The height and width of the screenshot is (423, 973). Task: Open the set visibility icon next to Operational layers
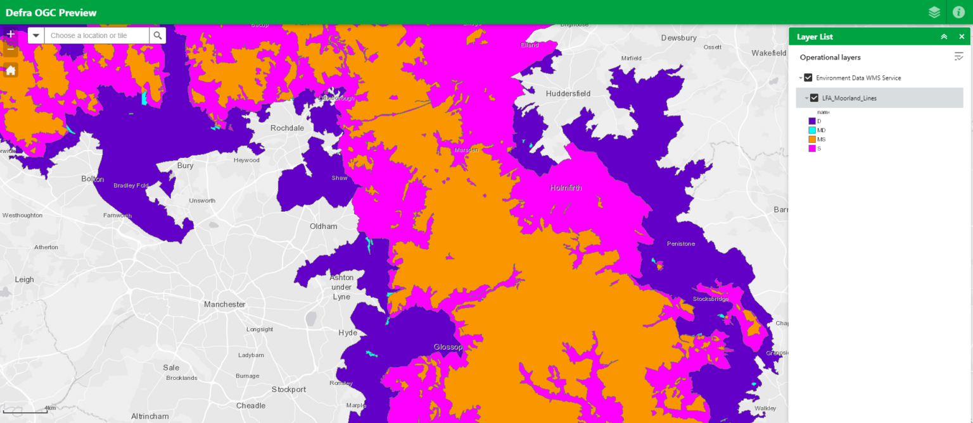(x=958, y=56)
